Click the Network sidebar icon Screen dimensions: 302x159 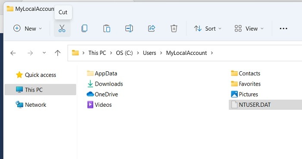[19, 105]
